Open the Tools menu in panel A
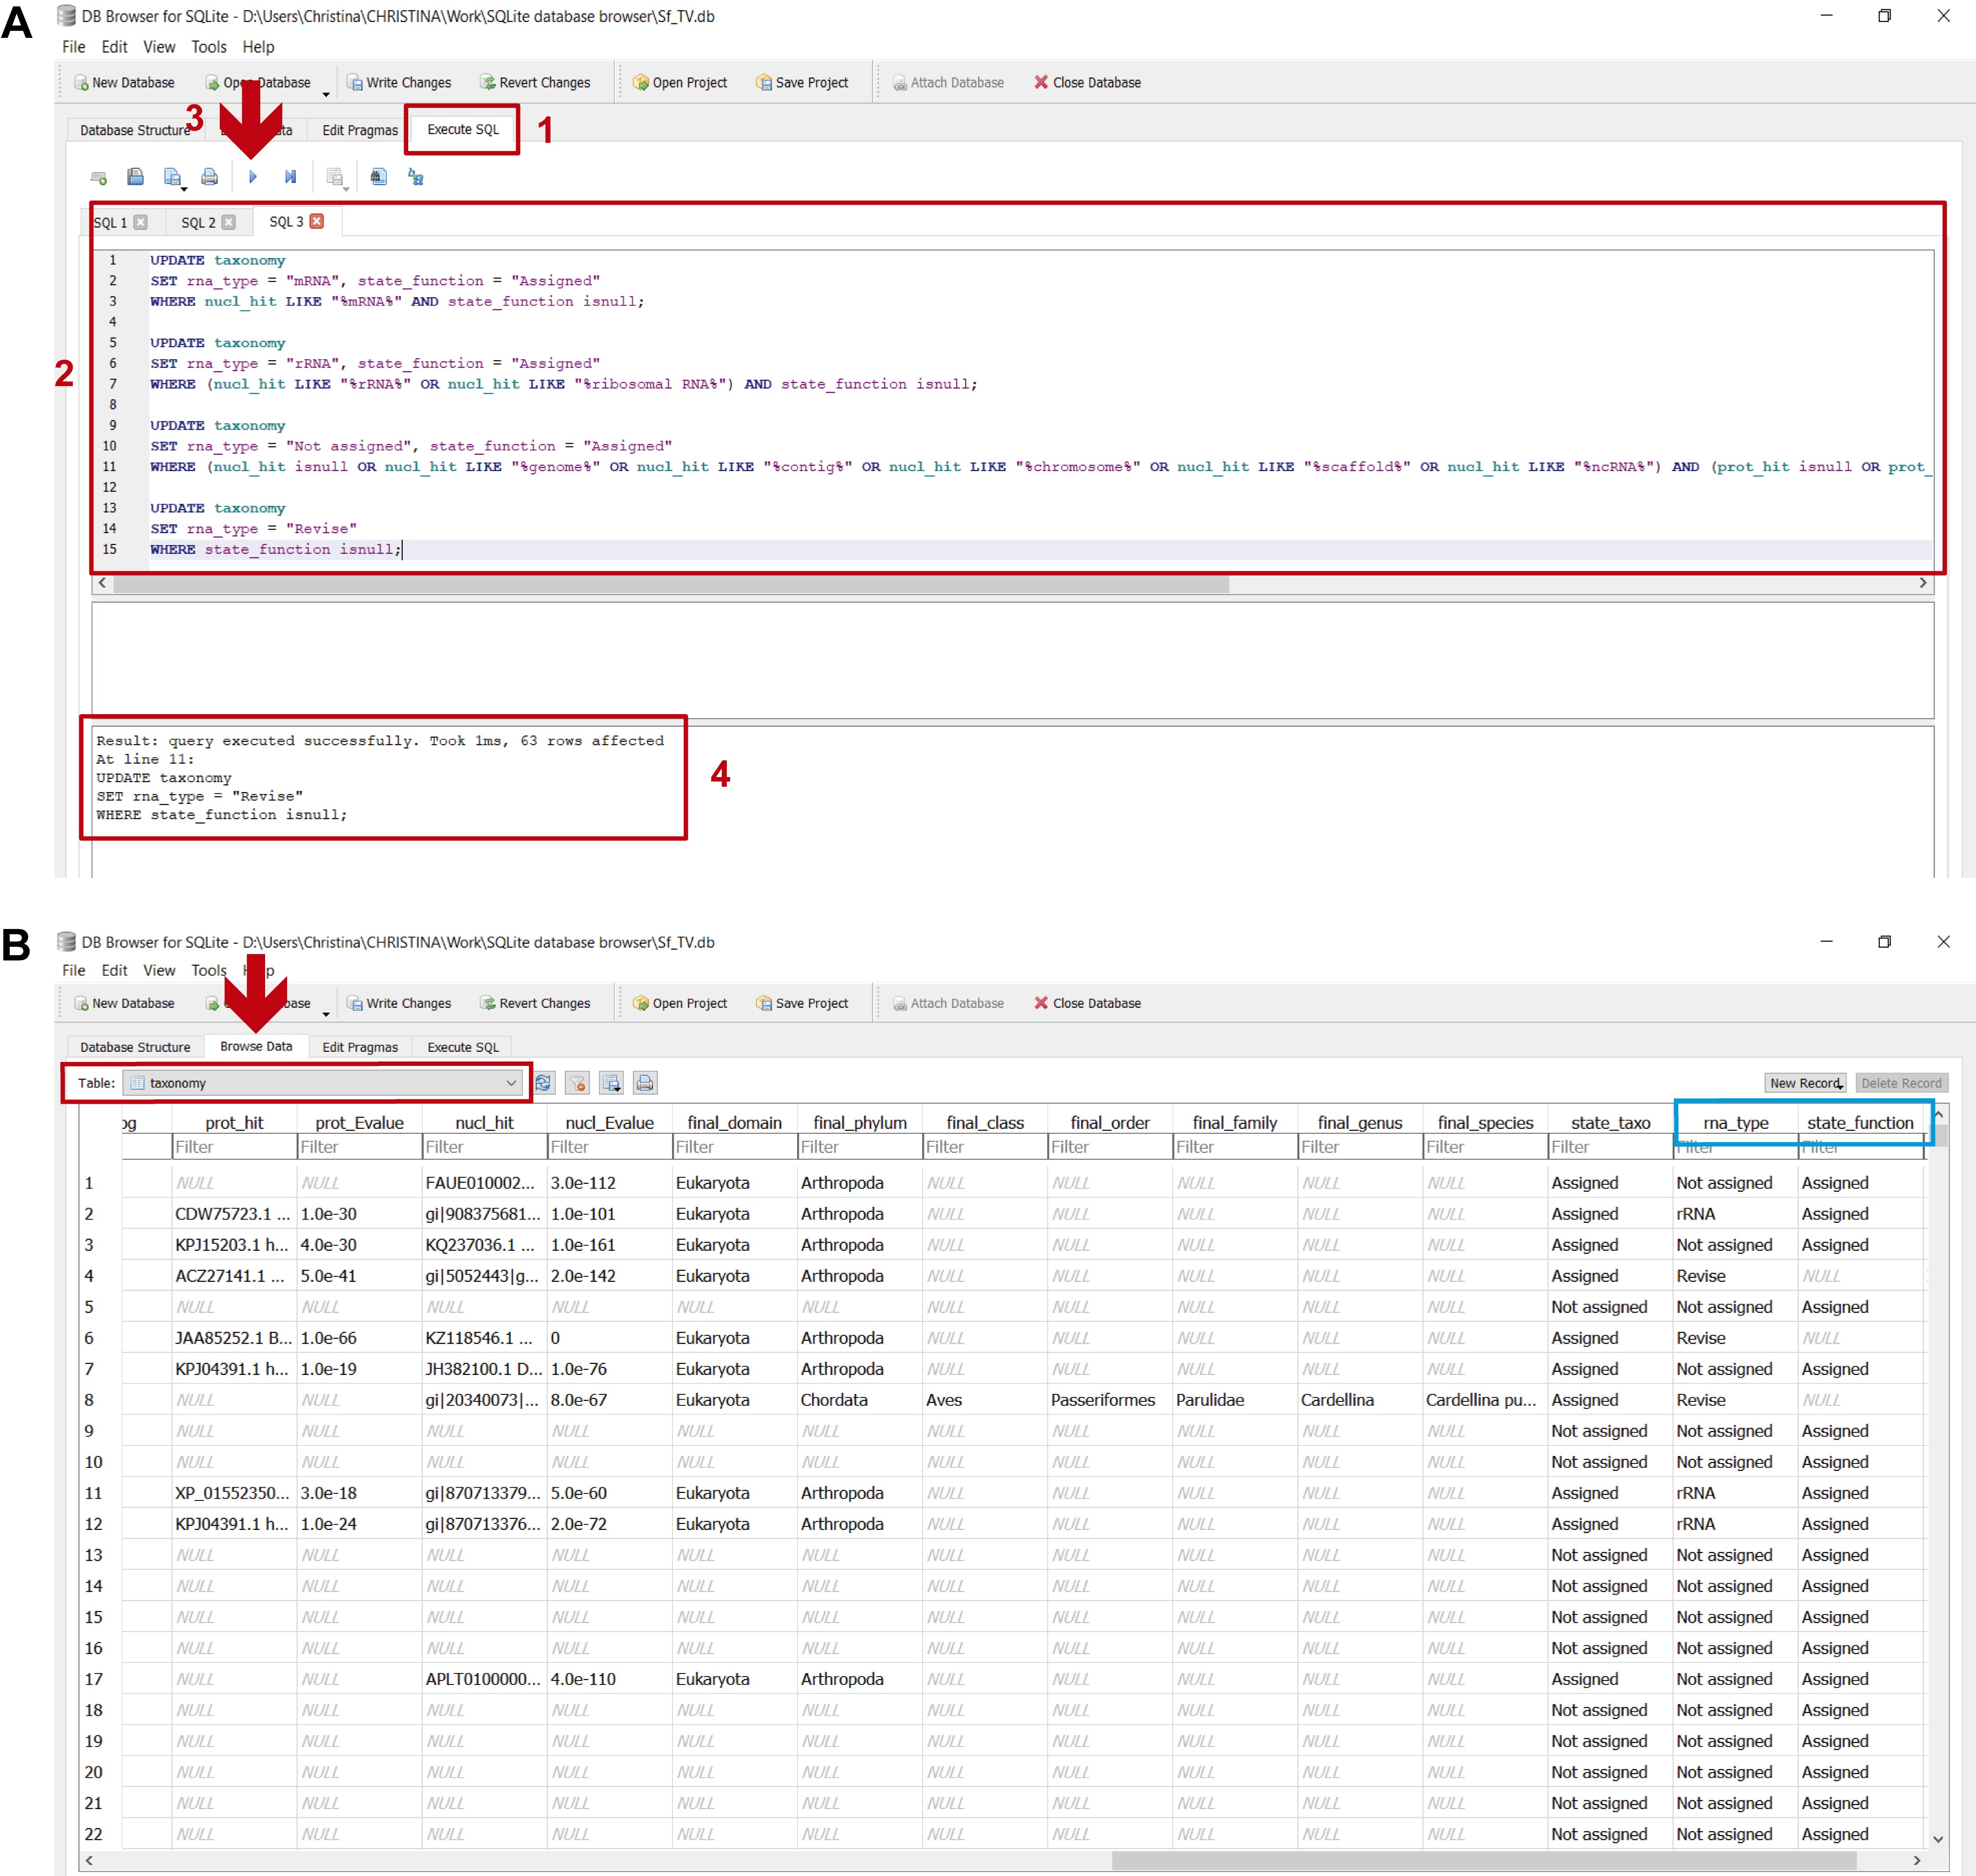Image resolution: width=1976 pixels, height=1876 pixels. click(x=209, y=47)
